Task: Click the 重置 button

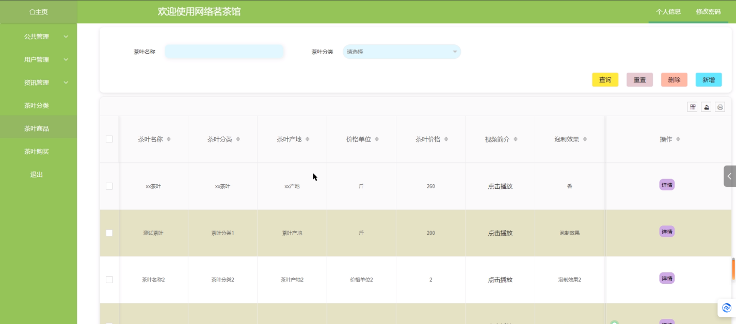Action: point(639,79)
